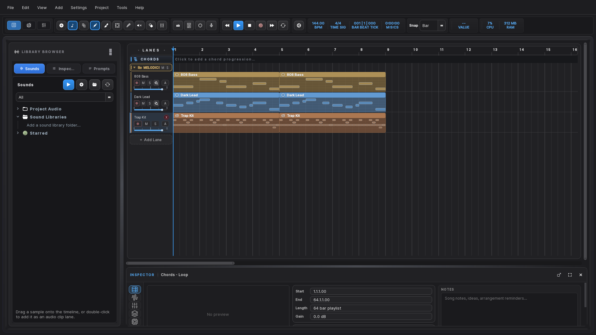
Task: Mute the MELODICS group
Action: coord(163,68)
